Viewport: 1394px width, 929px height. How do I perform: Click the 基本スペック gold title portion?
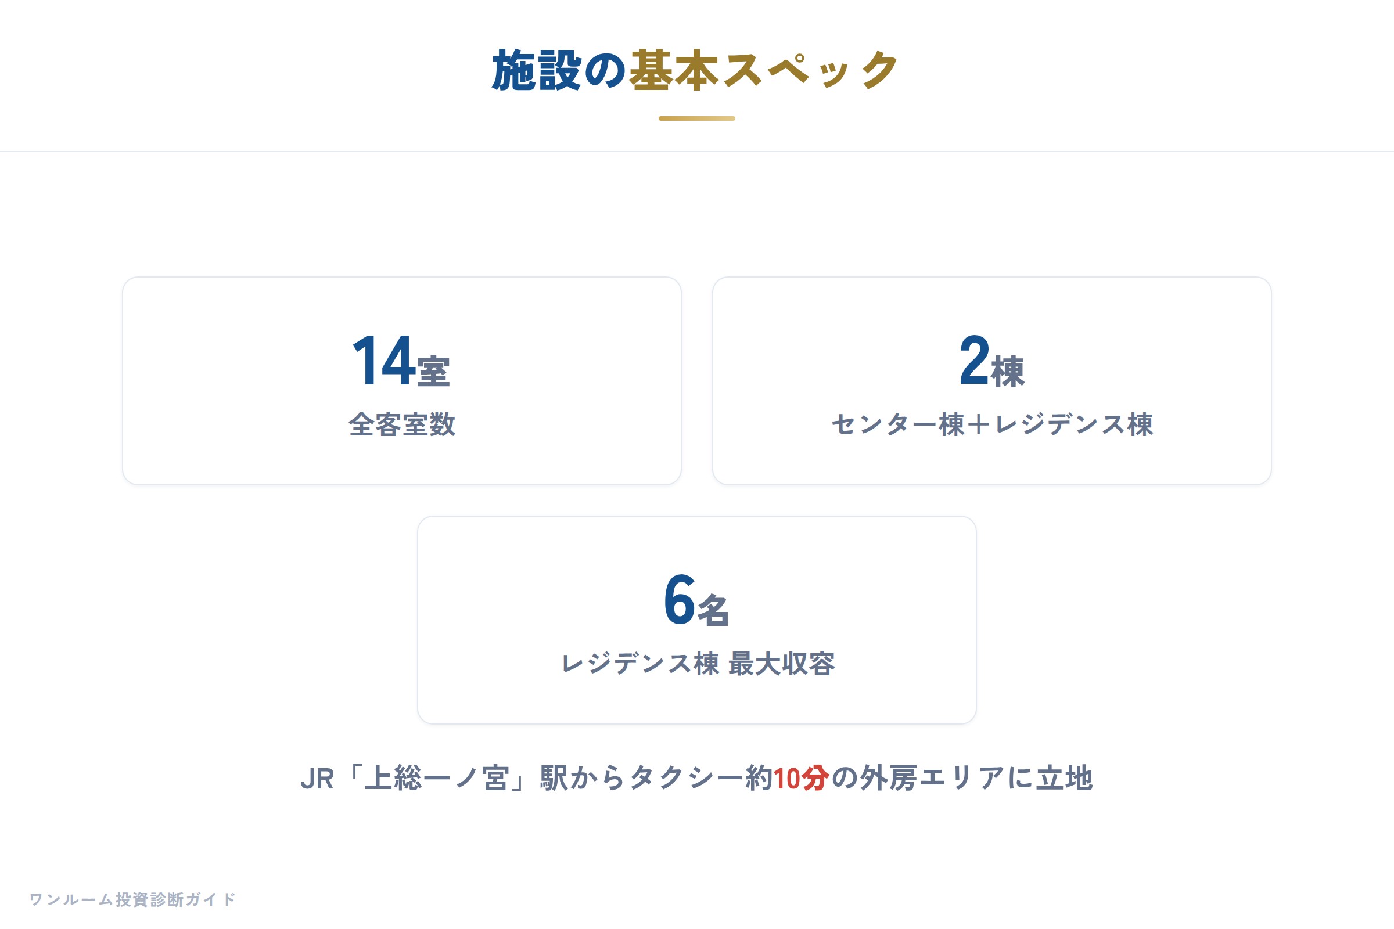[764, 71]
